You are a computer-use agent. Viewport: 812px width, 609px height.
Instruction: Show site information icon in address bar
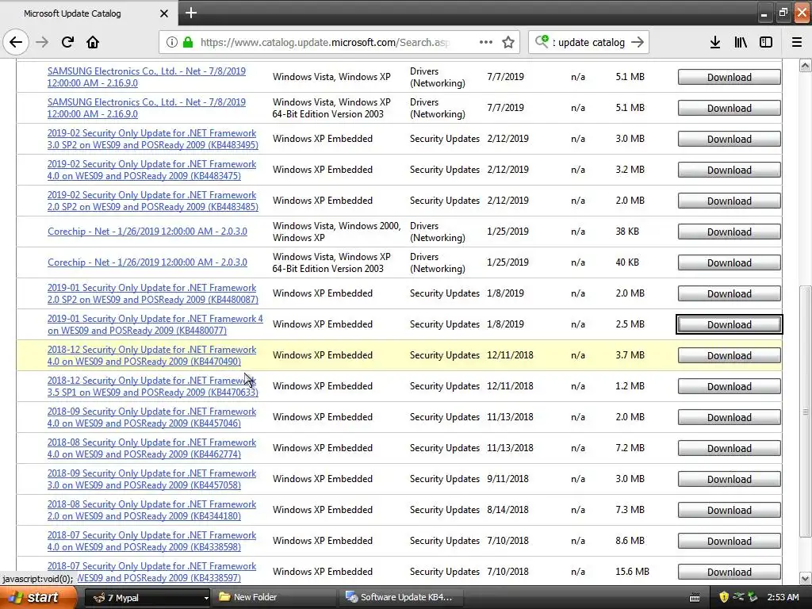(172, 43)
